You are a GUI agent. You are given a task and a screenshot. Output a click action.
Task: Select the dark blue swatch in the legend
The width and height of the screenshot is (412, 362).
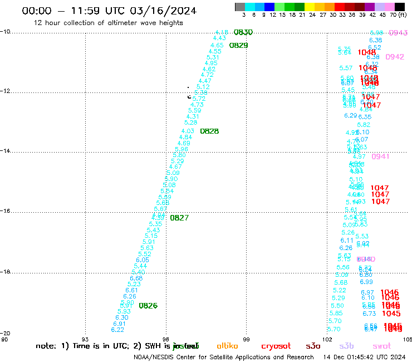(269, 7)
